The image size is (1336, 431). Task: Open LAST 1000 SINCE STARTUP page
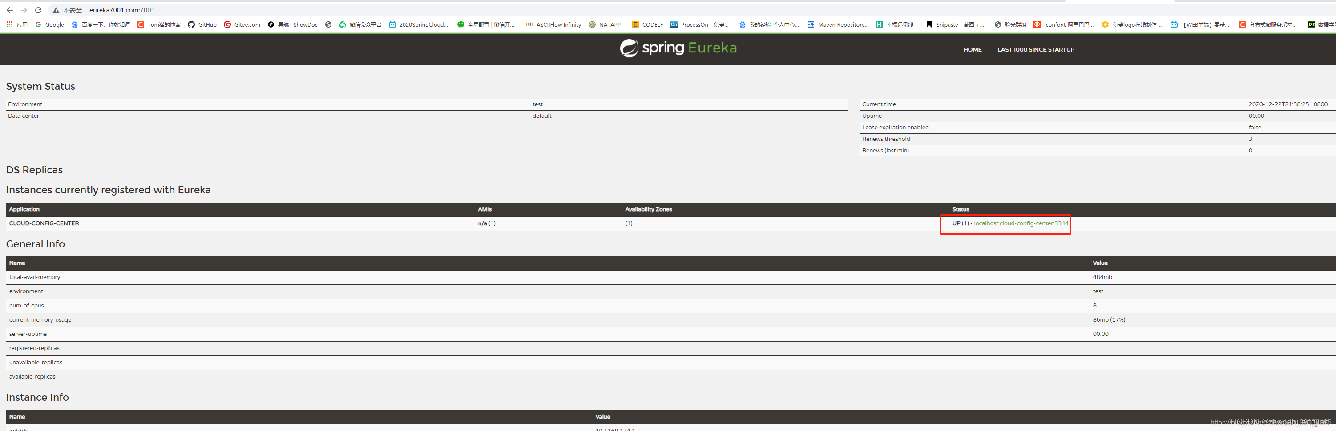click(1036, 50)
